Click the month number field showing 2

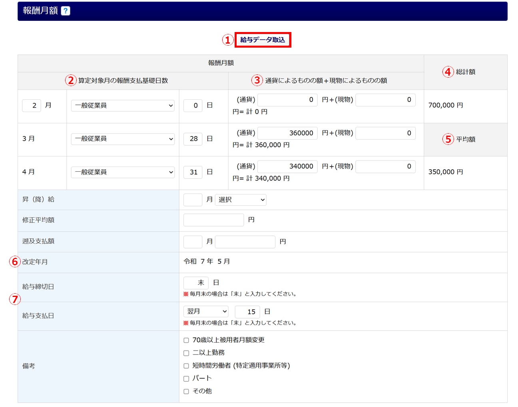pyautogui.click(x=32, y=105)
